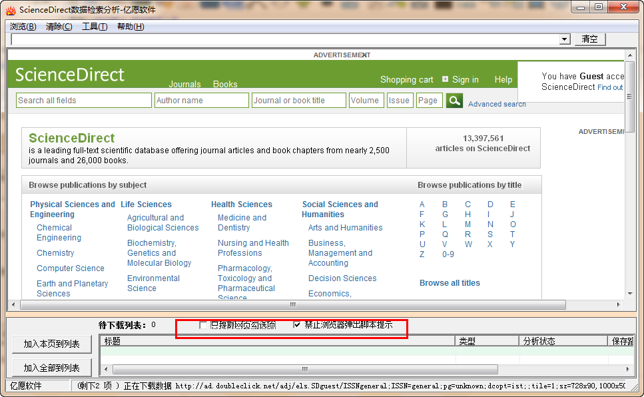This screenshot has height=397, width=644.
Task: Browse titles starting with letter M
Action: [x=468, y=224]
